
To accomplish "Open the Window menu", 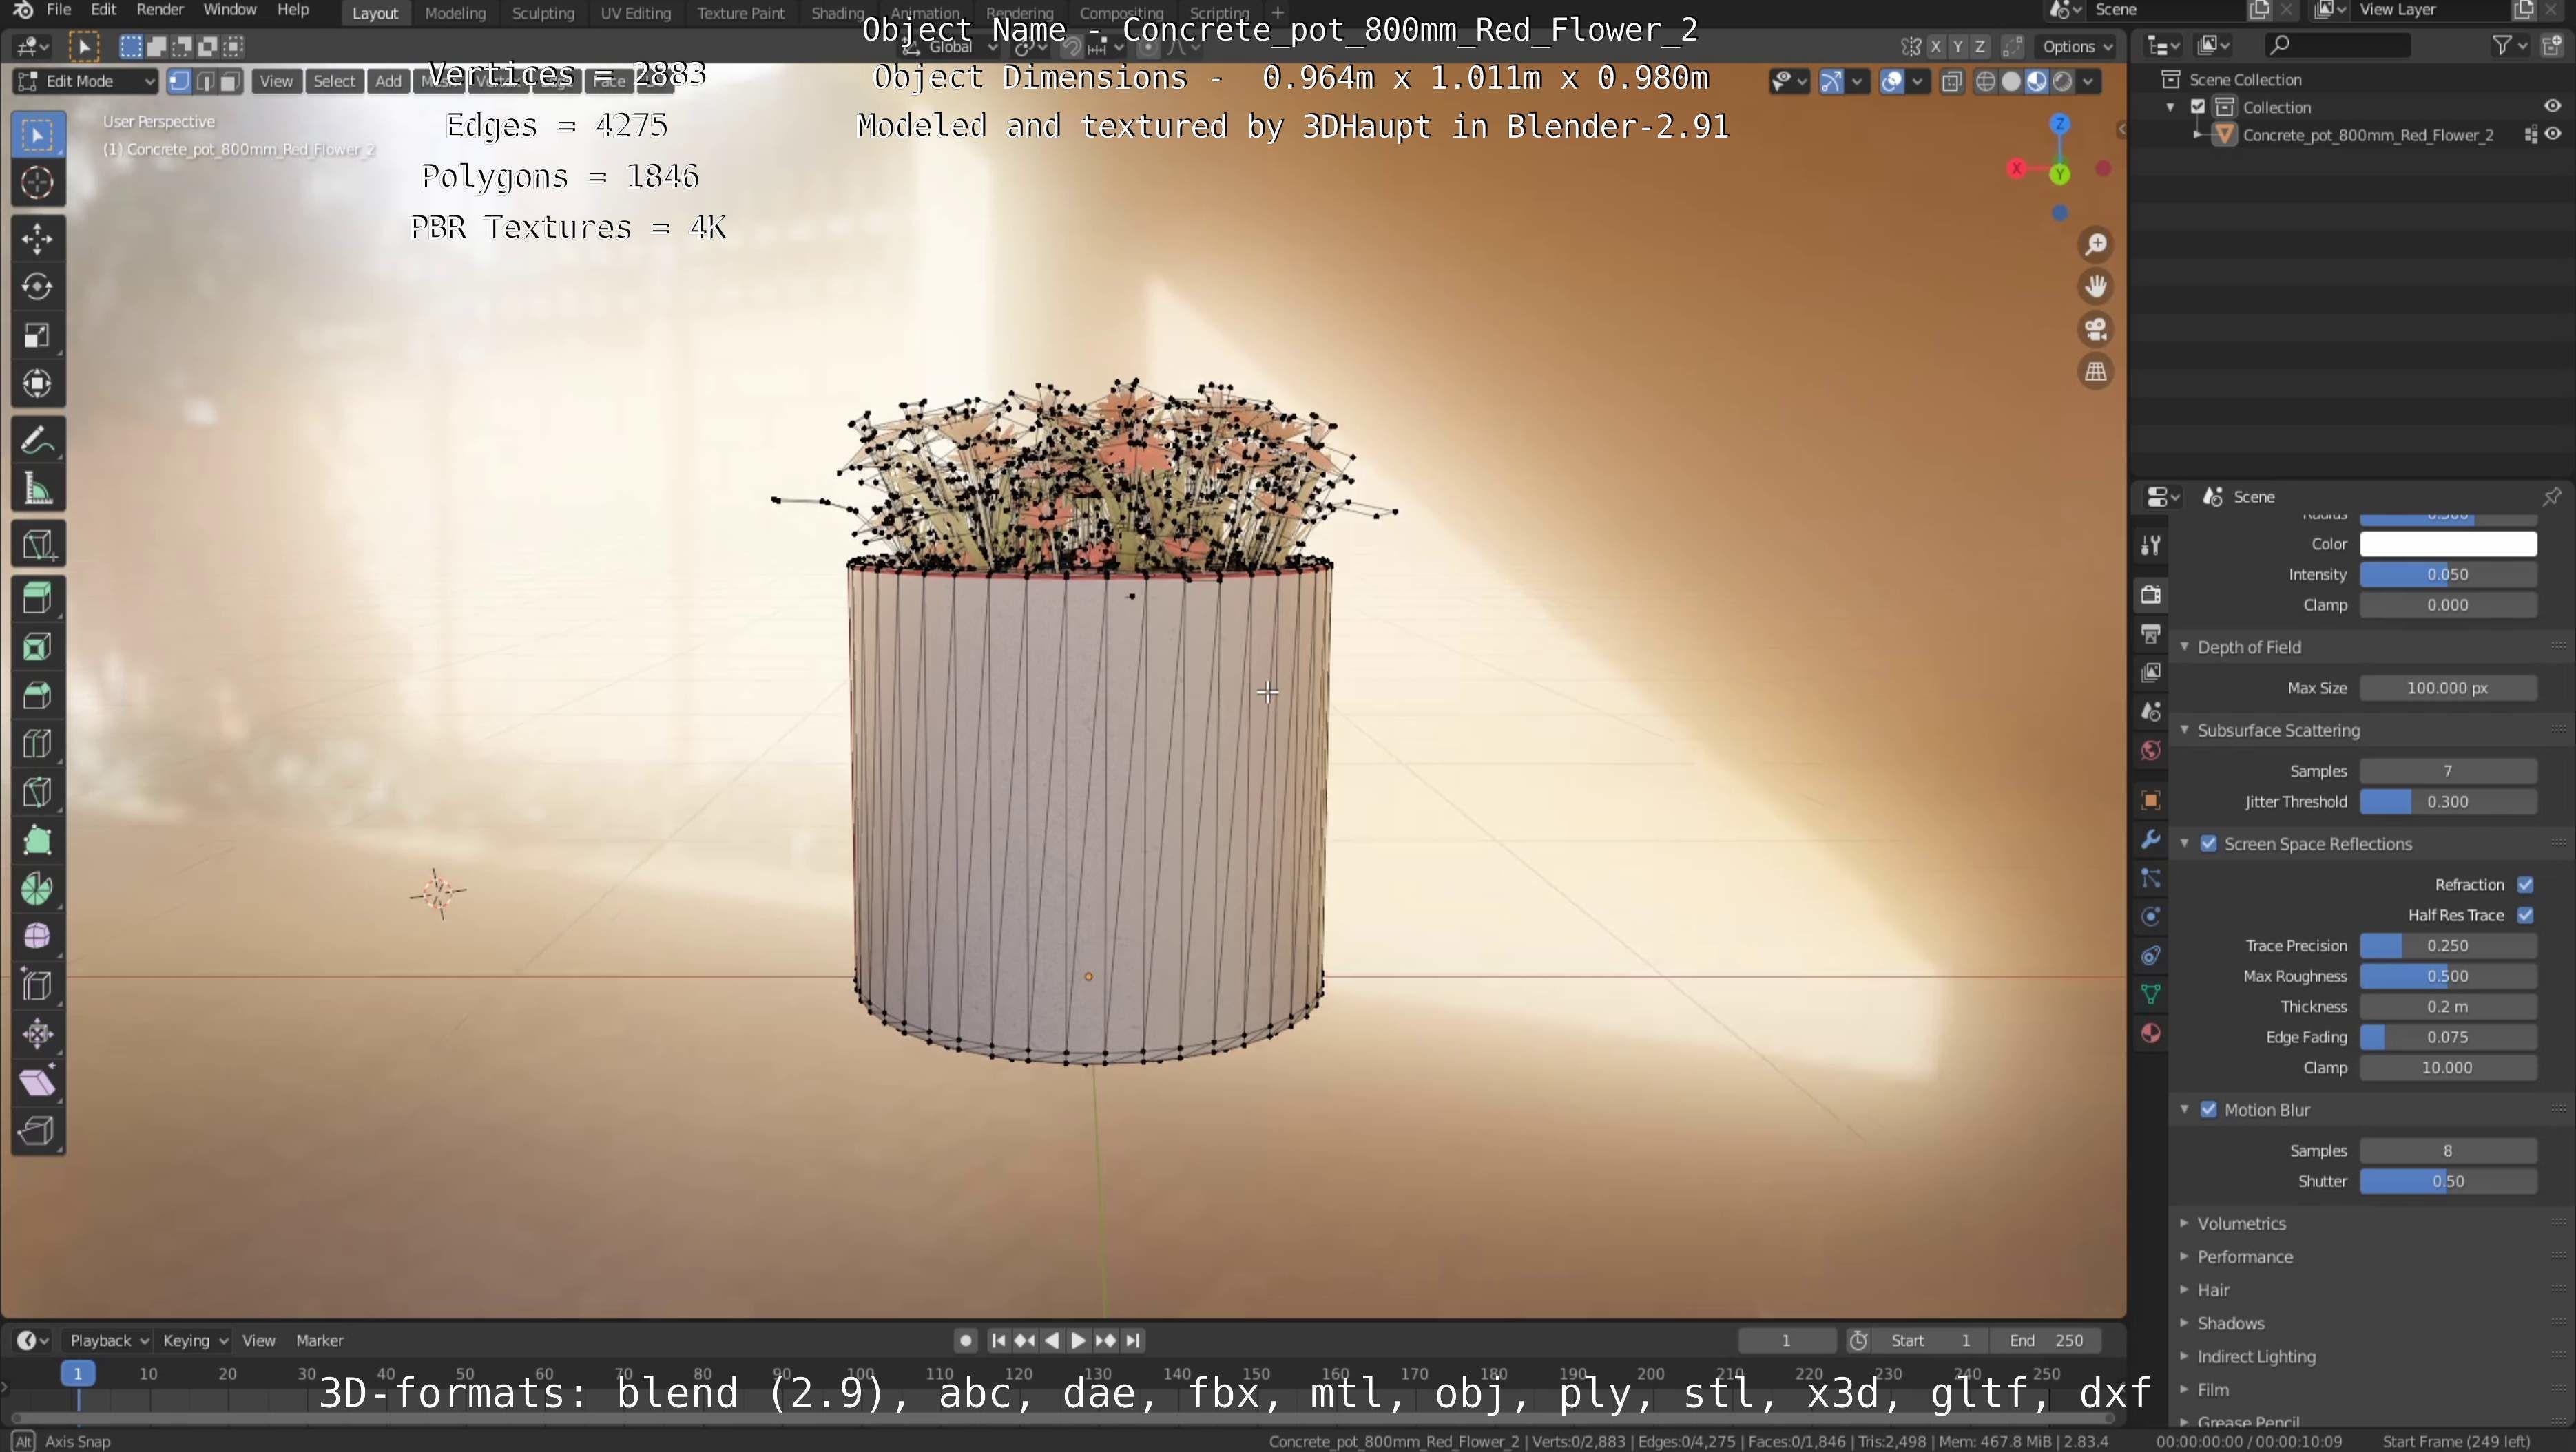I will click(x=230, y=10).
